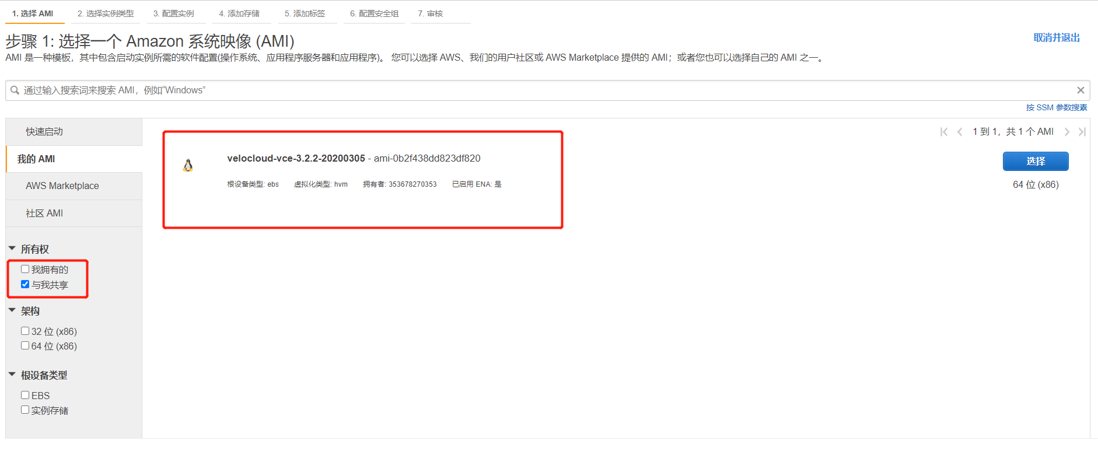This screenshot has height=472, width=1098.
Task: Clear the AMI search field with the X
Action: [1080, 90]
